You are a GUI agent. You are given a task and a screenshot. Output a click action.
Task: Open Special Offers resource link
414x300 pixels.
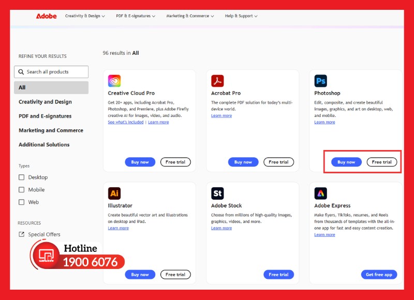(44, 234)
